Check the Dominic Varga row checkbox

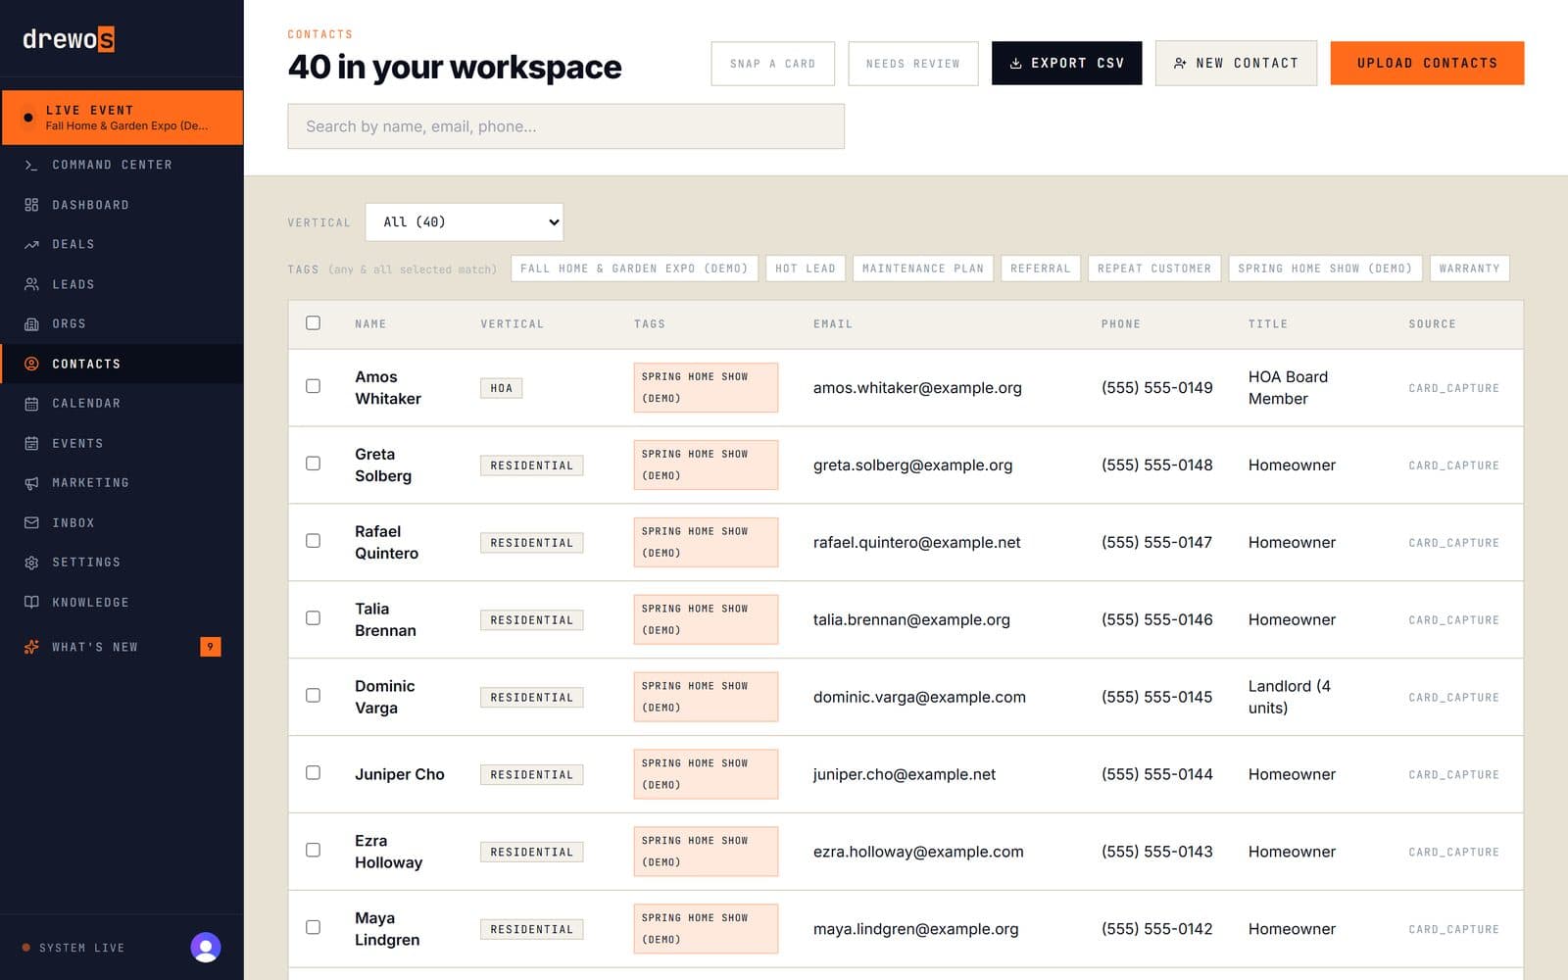pos(313,696)
